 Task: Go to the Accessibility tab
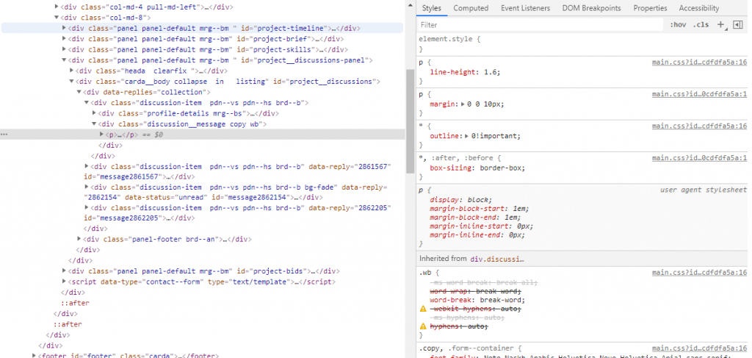[x=699, y=8]
